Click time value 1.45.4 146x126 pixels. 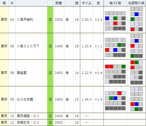click(86, 99)
